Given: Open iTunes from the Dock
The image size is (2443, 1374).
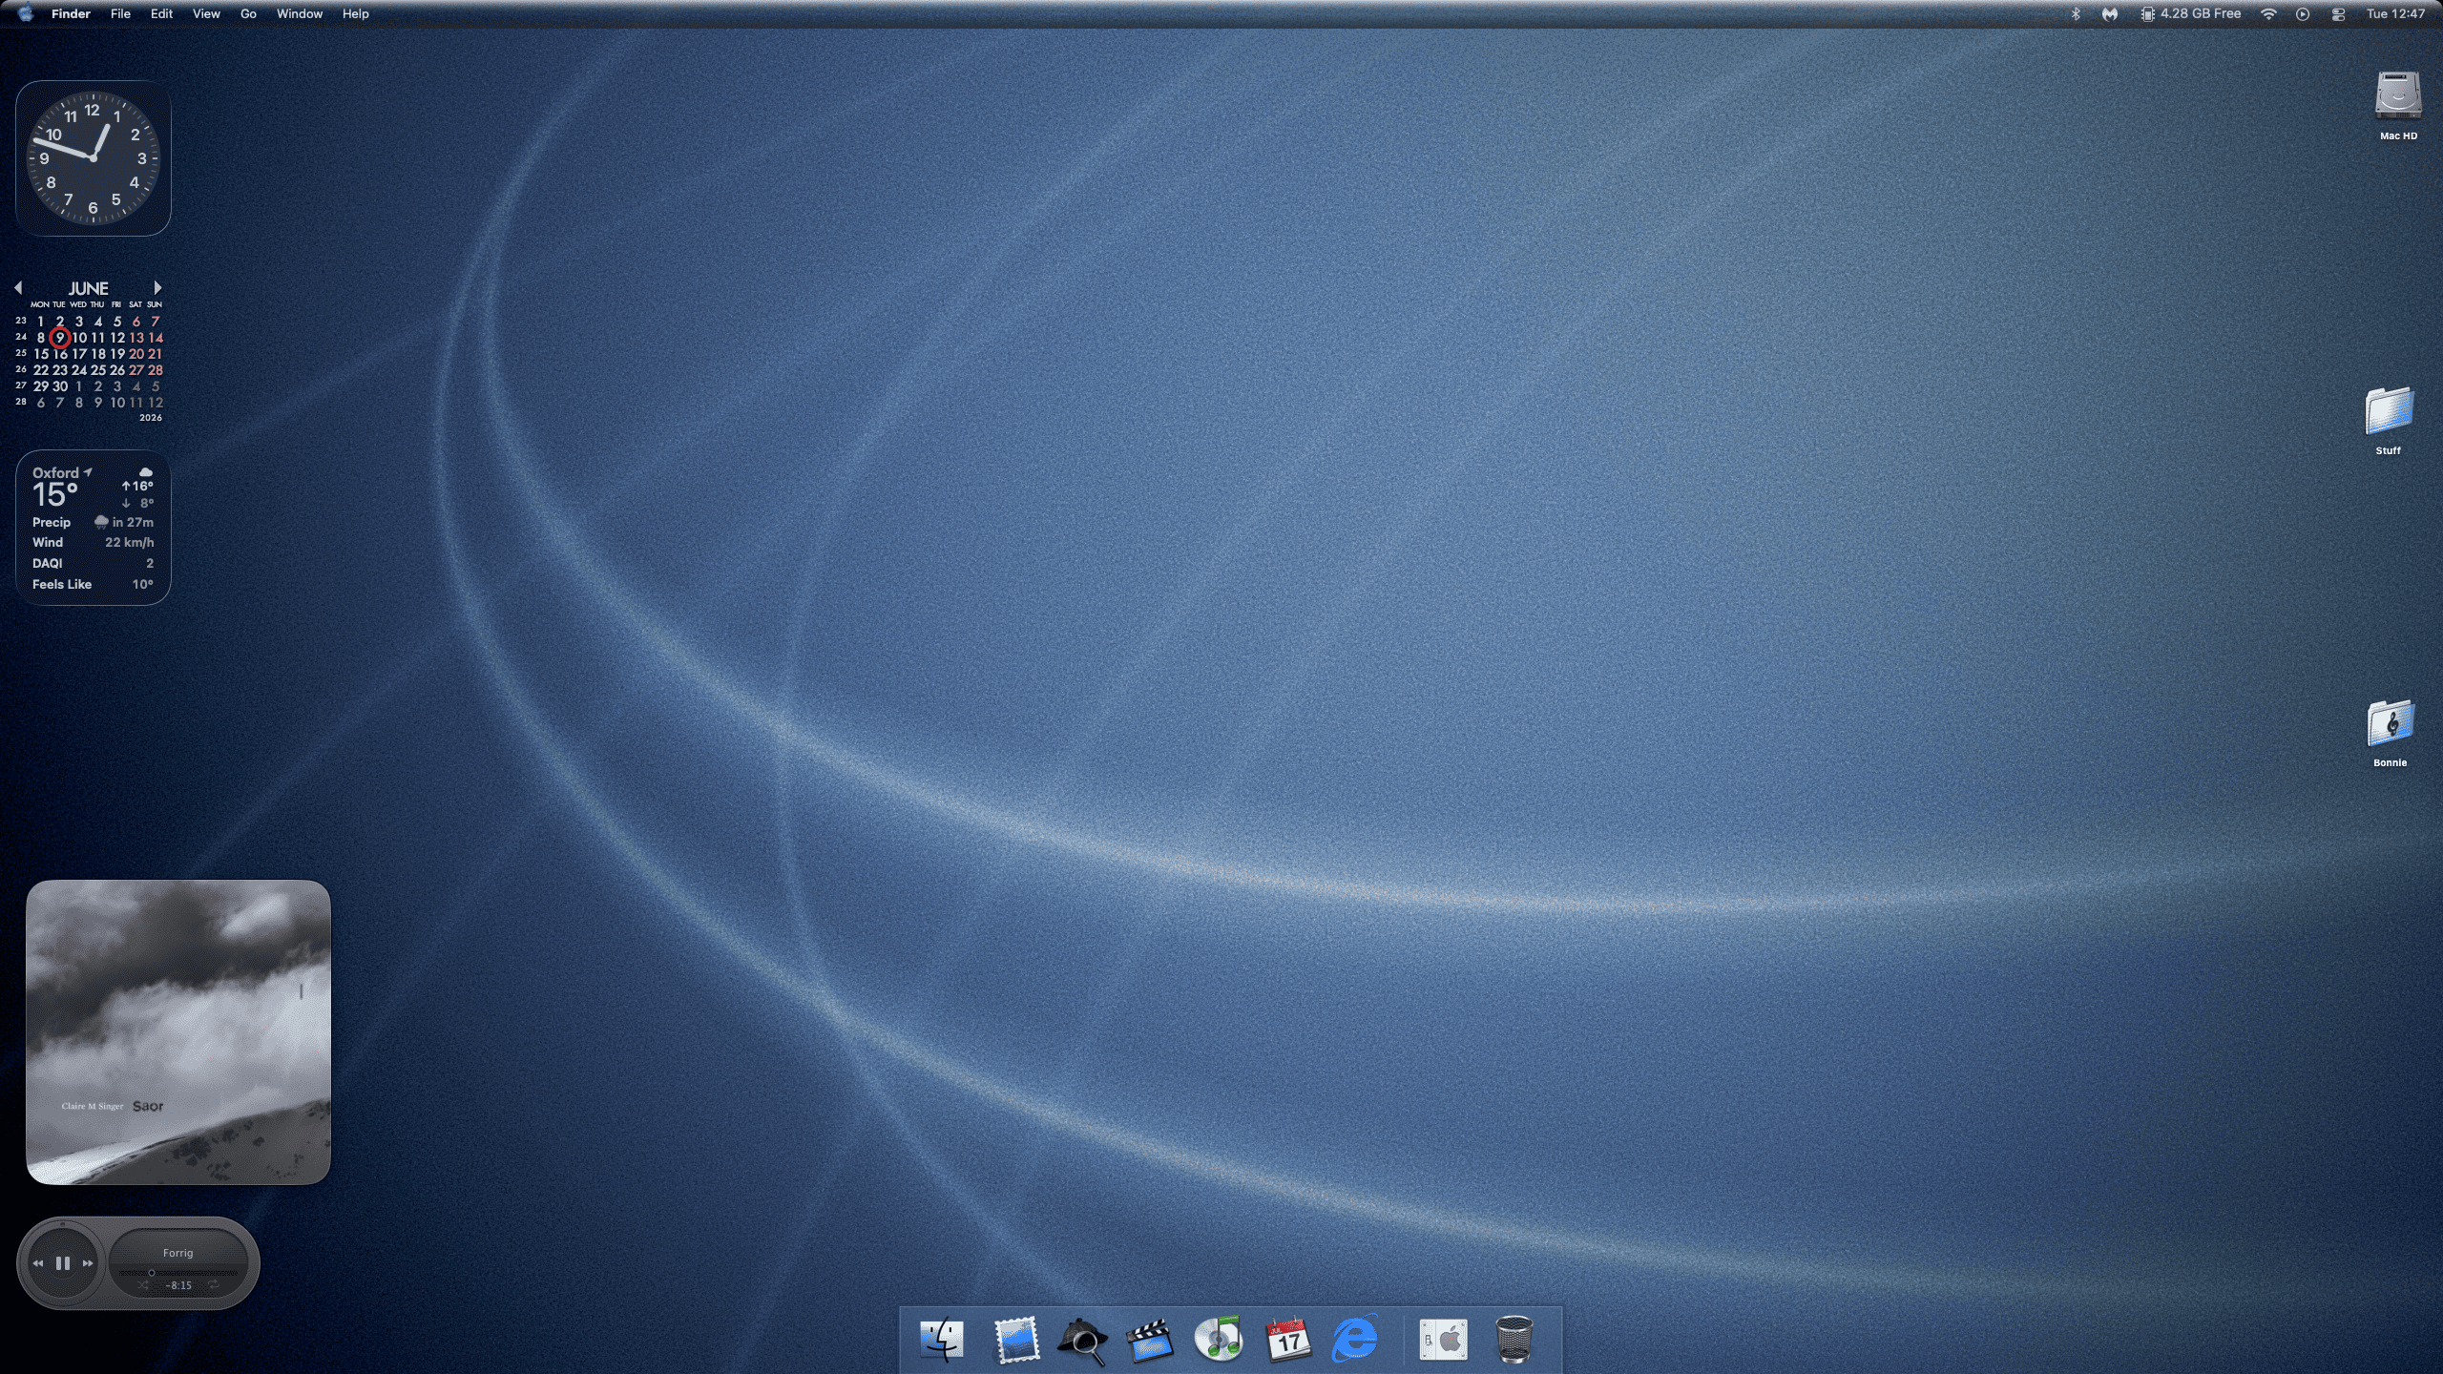Looking at the screenshot, I should pos(1219,1340).
